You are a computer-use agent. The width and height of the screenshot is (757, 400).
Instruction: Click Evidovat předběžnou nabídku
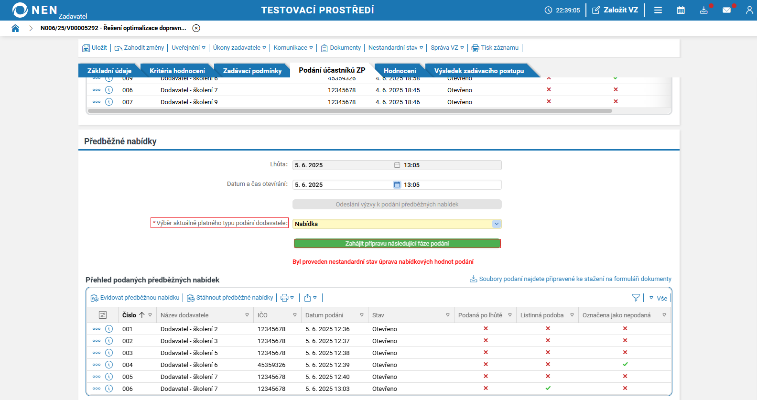(x=135, y=298)
